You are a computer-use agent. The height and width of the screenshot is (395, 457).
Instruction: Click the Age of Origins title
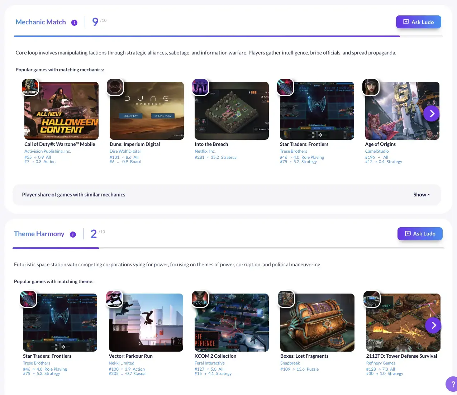click(x=380, y=144)
